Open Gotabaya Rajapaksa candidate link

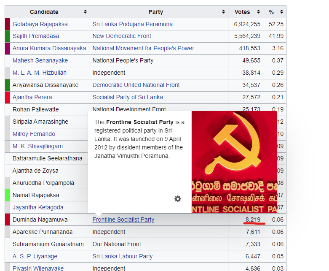[40, 24]
